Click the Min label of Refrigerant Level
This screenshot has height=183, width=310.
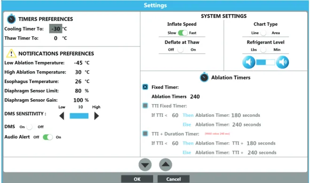(x=277, y=50)
